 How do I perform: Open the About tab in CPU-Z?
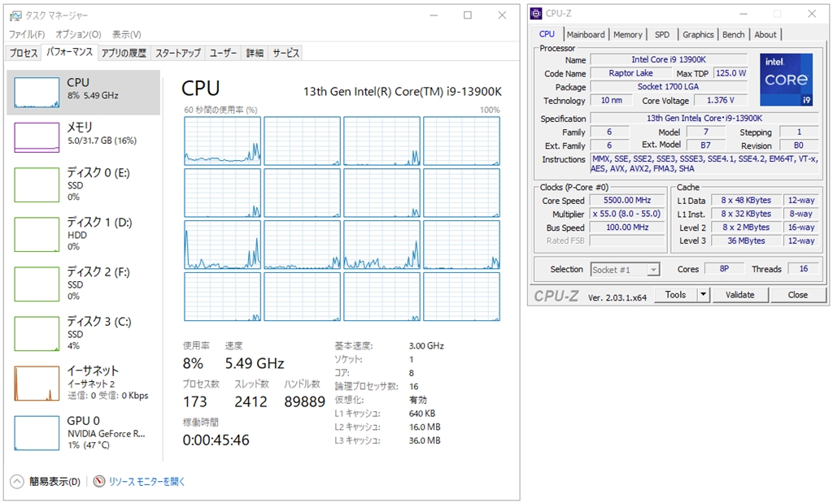coord(765,34)
